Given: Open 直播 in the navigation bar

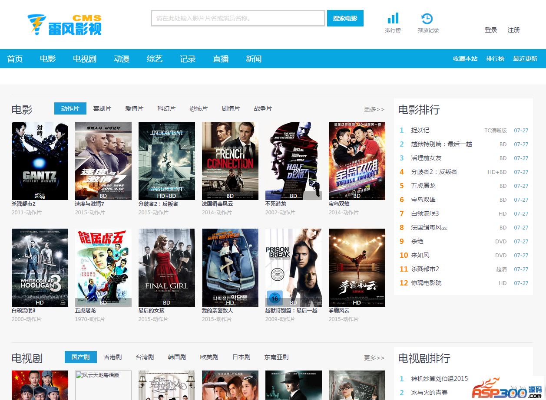Looking at the screenshot, I should point(221,59).
